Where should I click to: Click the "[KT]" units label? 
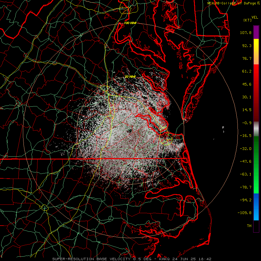pos(248,20)
